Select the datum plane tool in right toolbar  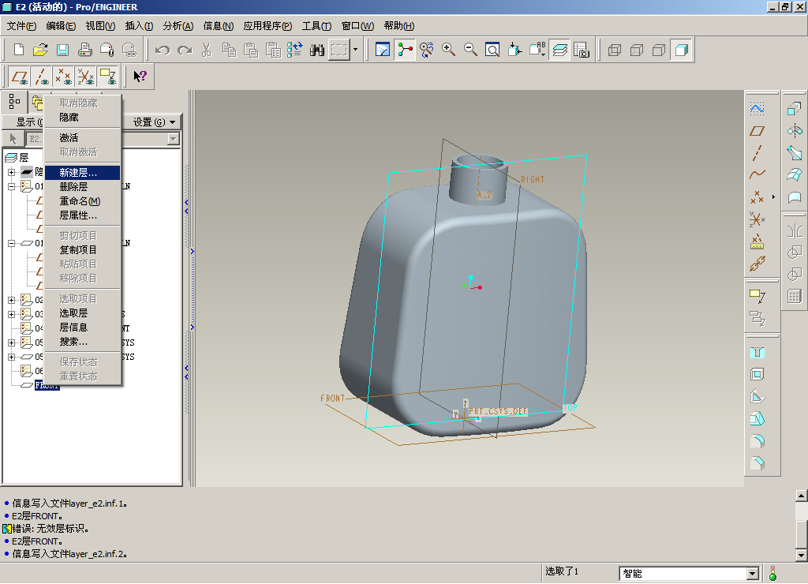(757, 131)
